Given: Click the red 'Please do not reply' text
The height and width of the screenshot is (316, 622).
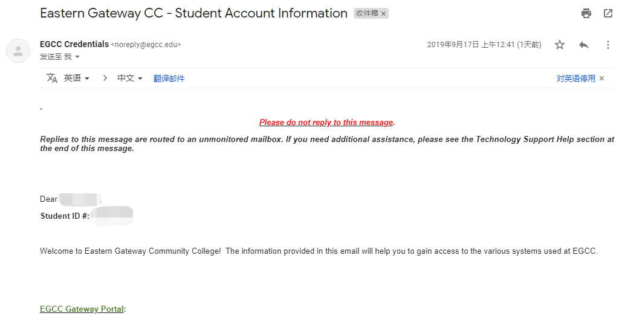Looking at the screenshot, I should [326, 122].
